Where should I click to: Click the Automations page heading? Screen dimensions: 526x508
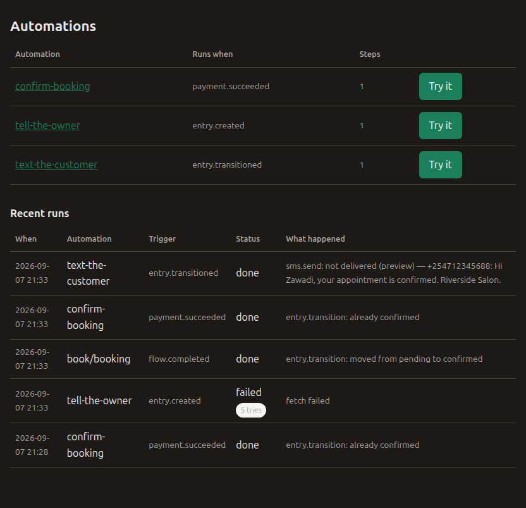click(x=53, y=26)
